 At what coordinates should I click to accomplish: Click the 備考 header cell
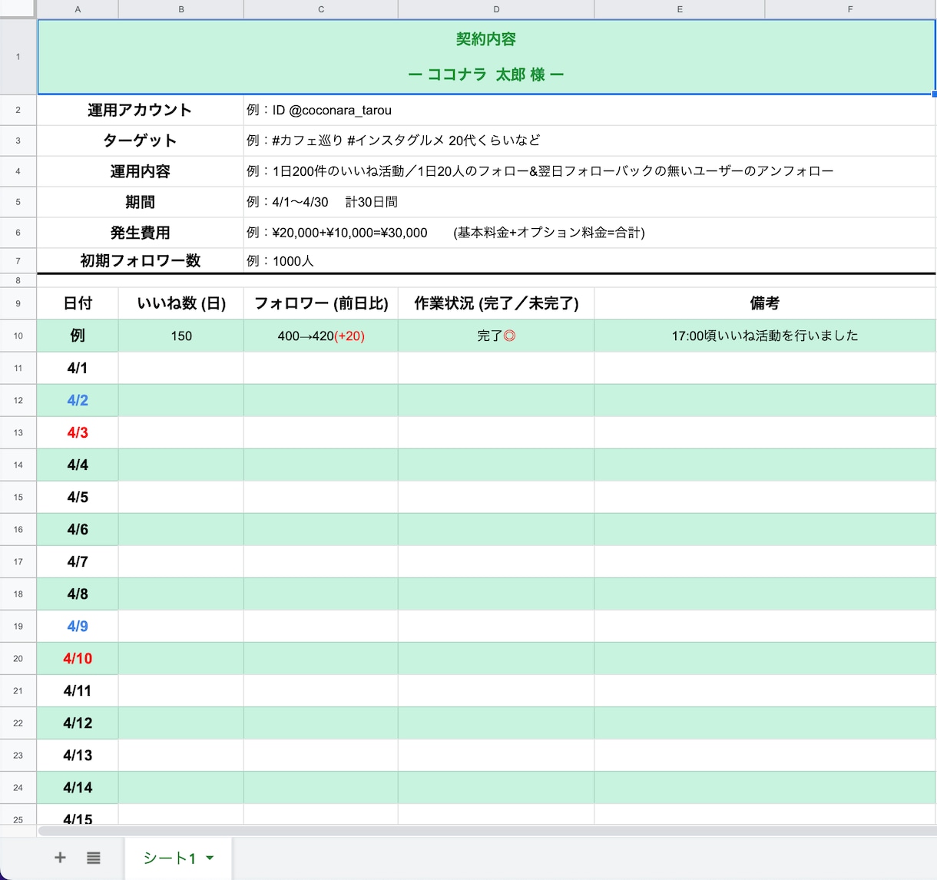coord(765,303)
